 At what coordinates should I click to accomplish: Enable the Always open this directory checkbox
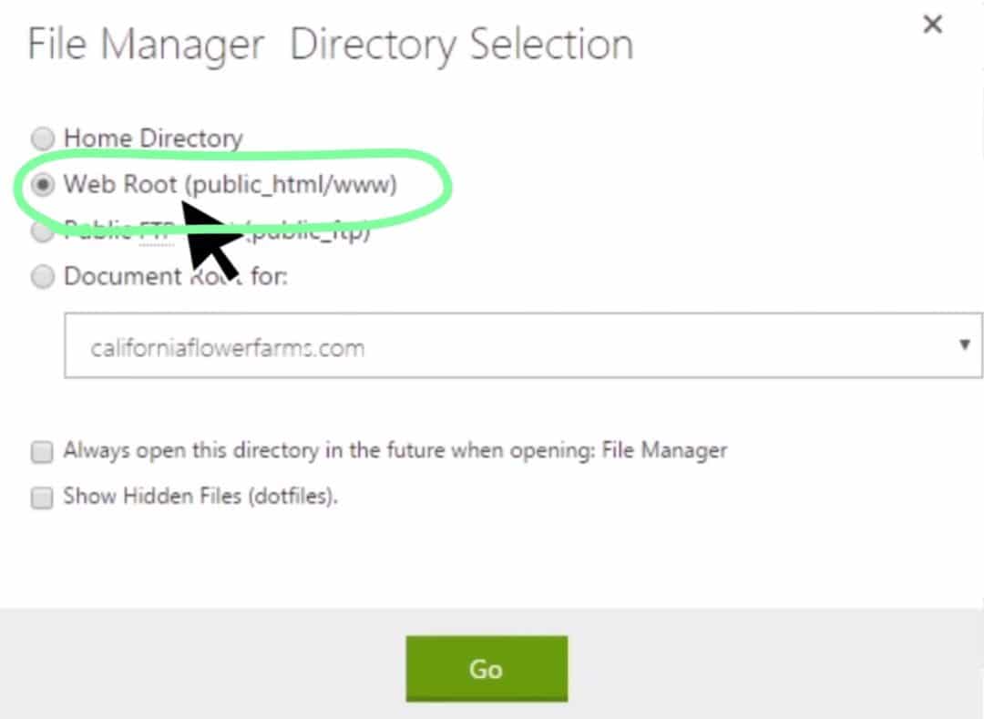click(42, 451)
